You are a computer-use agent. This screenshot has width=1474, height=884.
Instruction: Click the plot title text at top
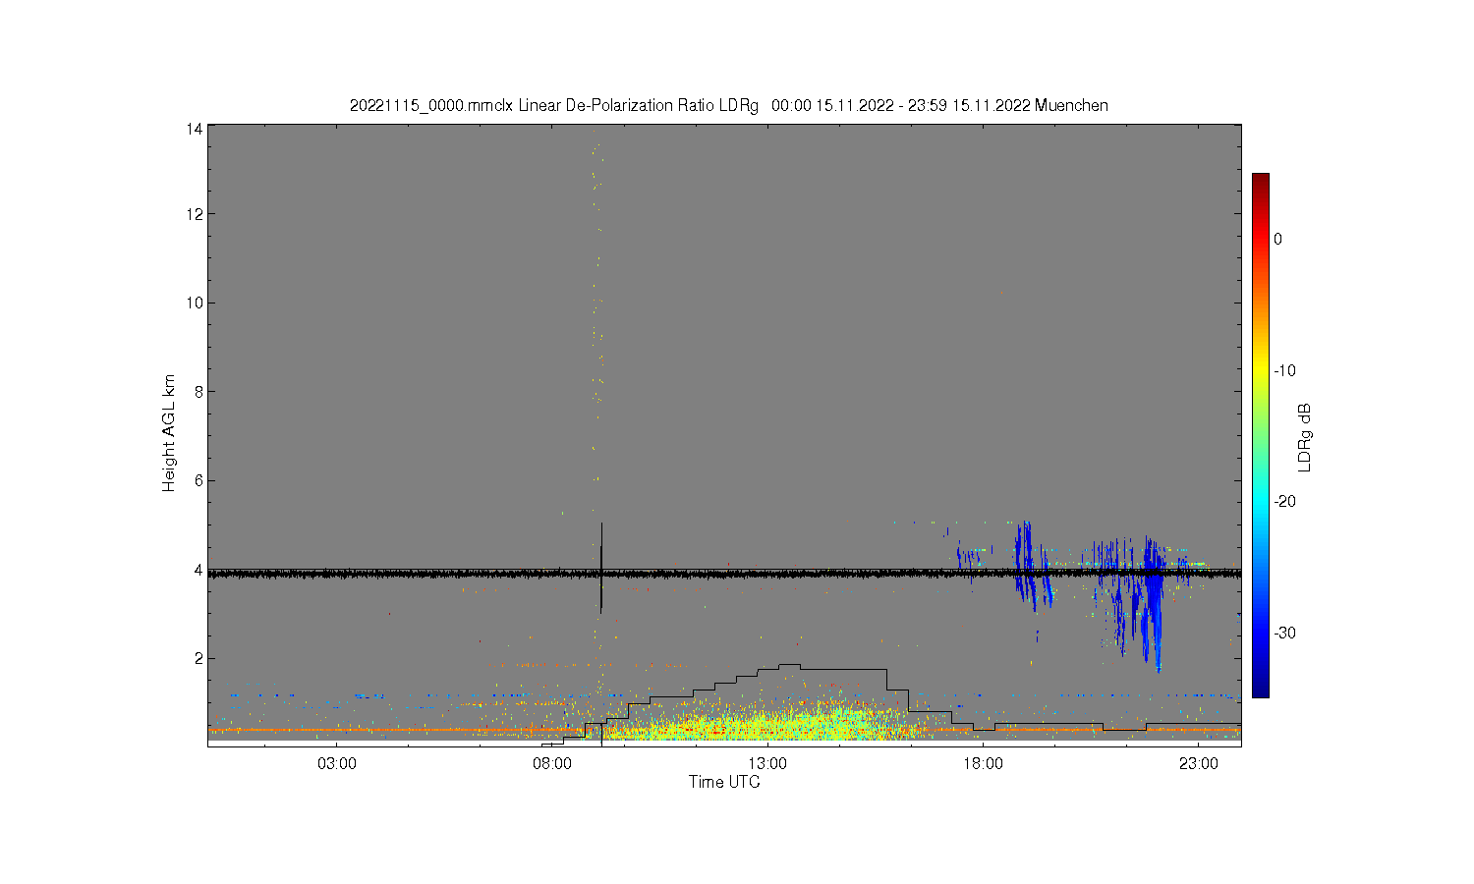tap(729, 105)
